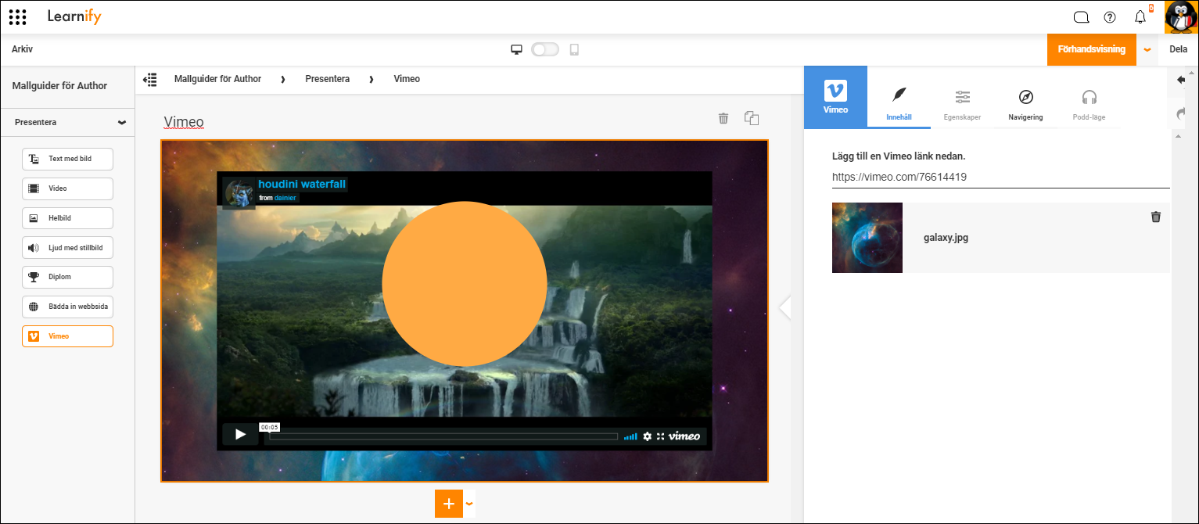Collapse the right panel with arrow handle
This screenshot has height=524, width=1199.
(785, 308)
